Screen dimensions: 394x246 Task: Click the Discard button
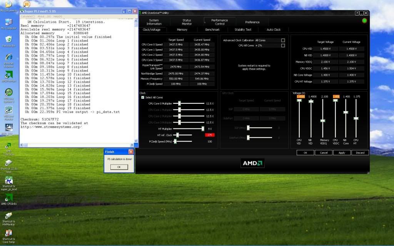[360, 153]
